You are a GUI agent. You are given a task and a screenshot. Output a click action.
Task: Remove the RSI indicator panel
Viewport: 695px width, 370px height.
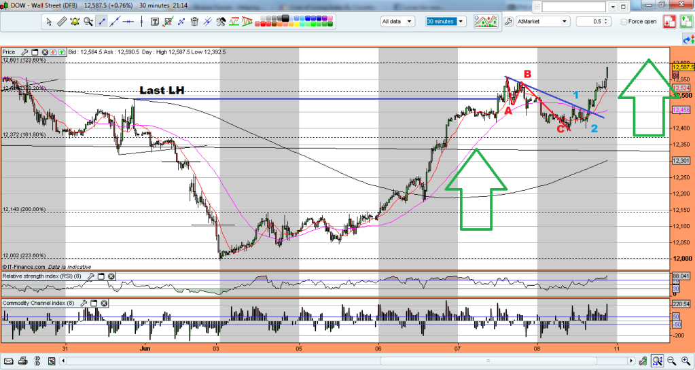tap(111, 276)
